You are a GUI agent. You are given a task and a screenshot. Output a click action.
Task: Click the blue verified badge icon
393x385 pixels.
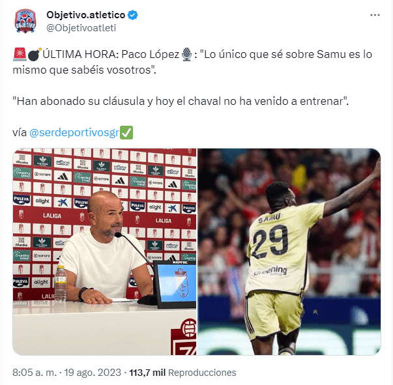coord(133,15)
